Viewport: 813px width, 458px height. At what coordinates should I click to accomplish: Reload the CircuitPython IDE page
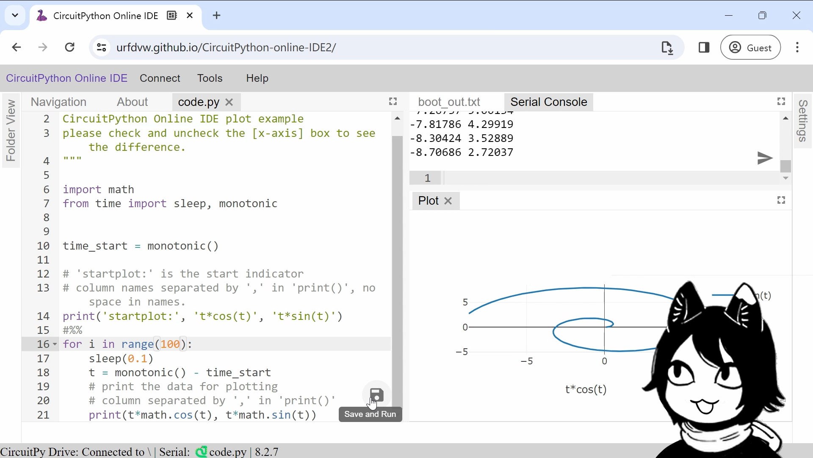coord(70,47)
